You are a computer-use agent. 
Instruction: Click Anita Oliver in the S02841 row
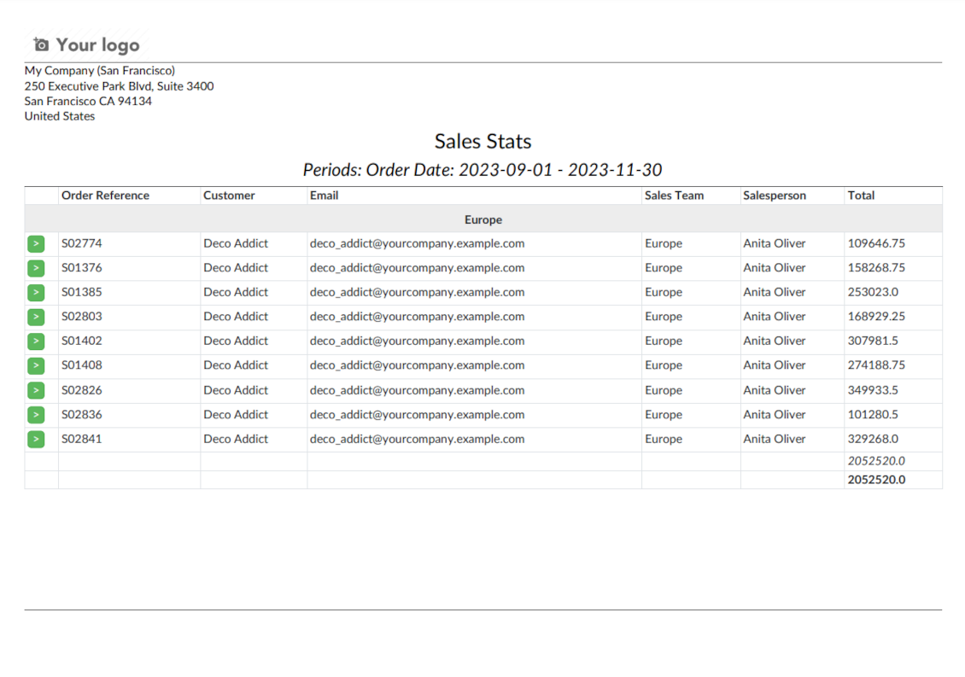[774, 439]
